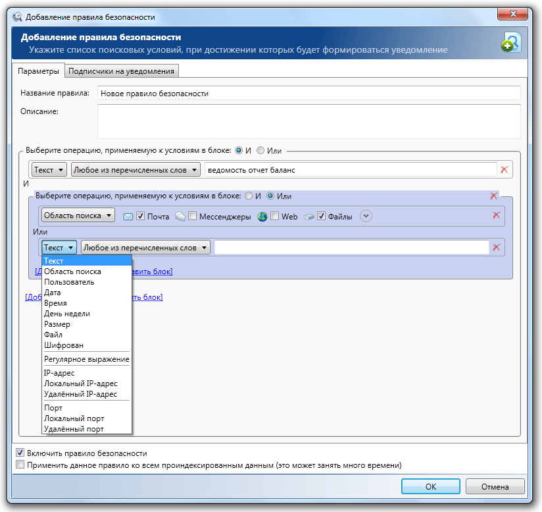Click the Web globe icon
Image resolution: width=542 pixels, height=512 pixels.
262,217
